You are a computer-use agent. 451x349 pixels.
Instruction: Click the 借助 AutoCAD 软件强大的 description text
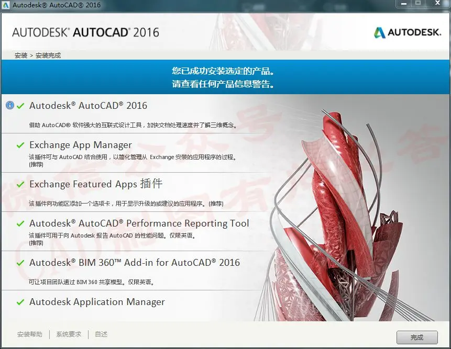[x=133, y=125]
